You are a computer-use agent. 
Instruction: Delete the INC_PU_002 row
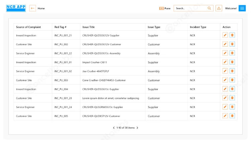(232, 44)
